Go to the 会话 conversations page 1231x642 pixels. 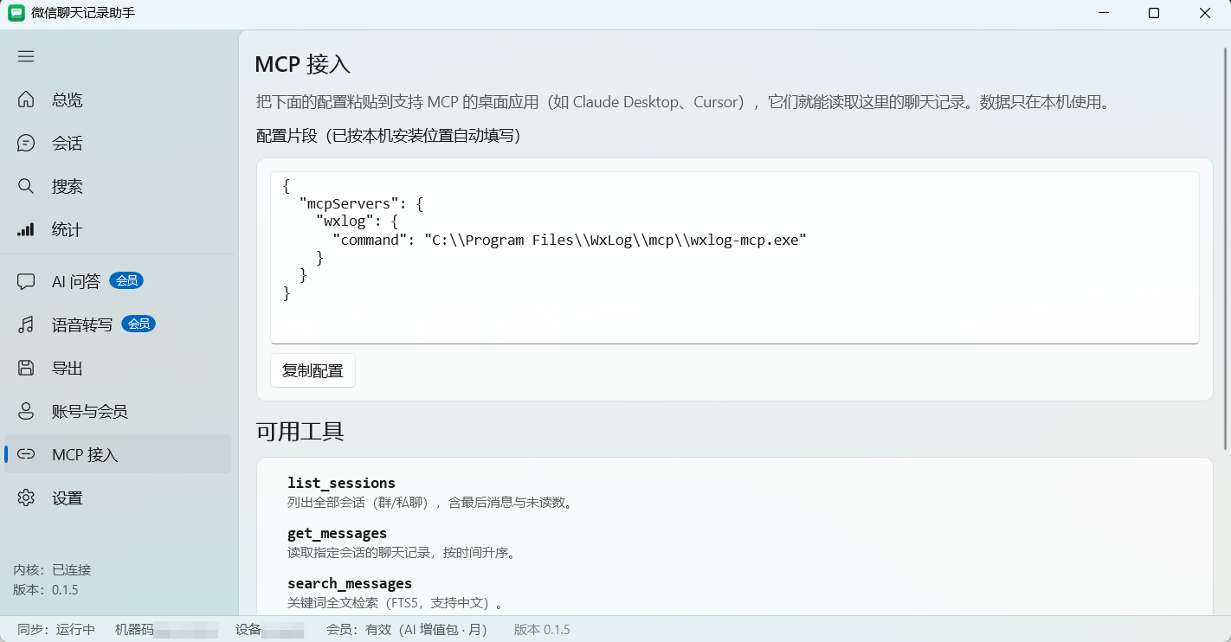118,143
